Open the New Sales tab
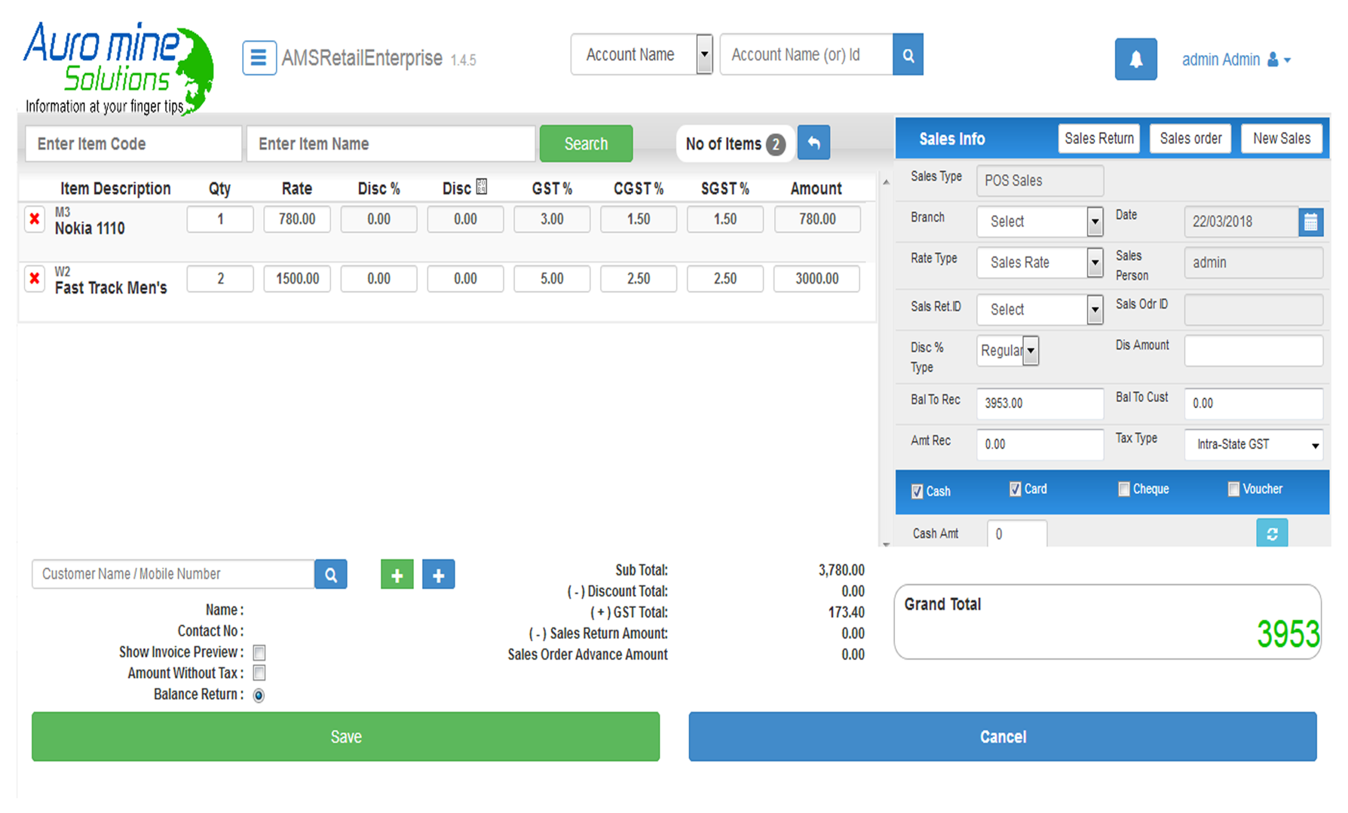Screen dimensions: 1348x813 coord(1281,138)
